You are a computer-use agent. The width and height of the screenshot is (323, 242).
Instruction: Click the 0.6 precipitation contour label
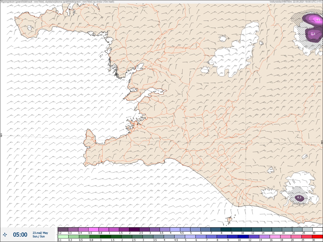318,20
